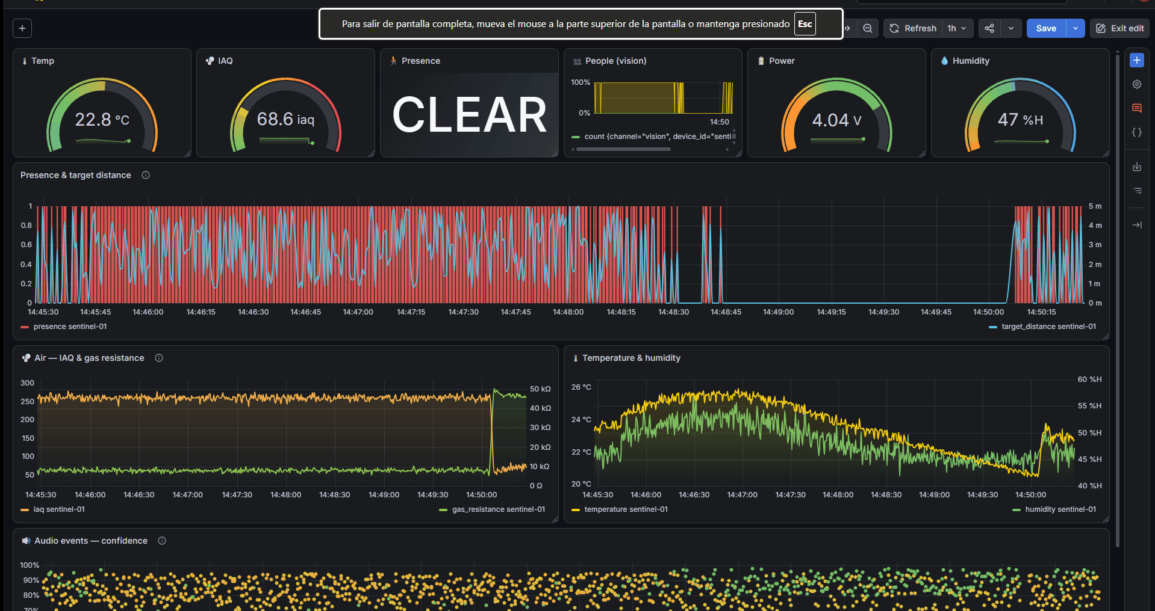Click the 4.04 V power gauge value

(836, 120)
